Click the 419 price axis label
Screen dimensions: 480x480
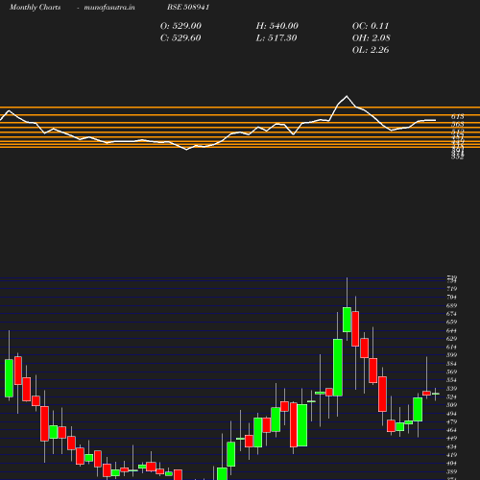pos(451,455)
